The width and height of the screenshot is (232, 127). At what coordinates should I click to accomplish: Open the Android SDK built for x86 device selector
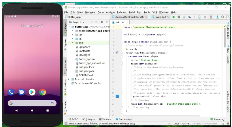click(x=129, y=17)
